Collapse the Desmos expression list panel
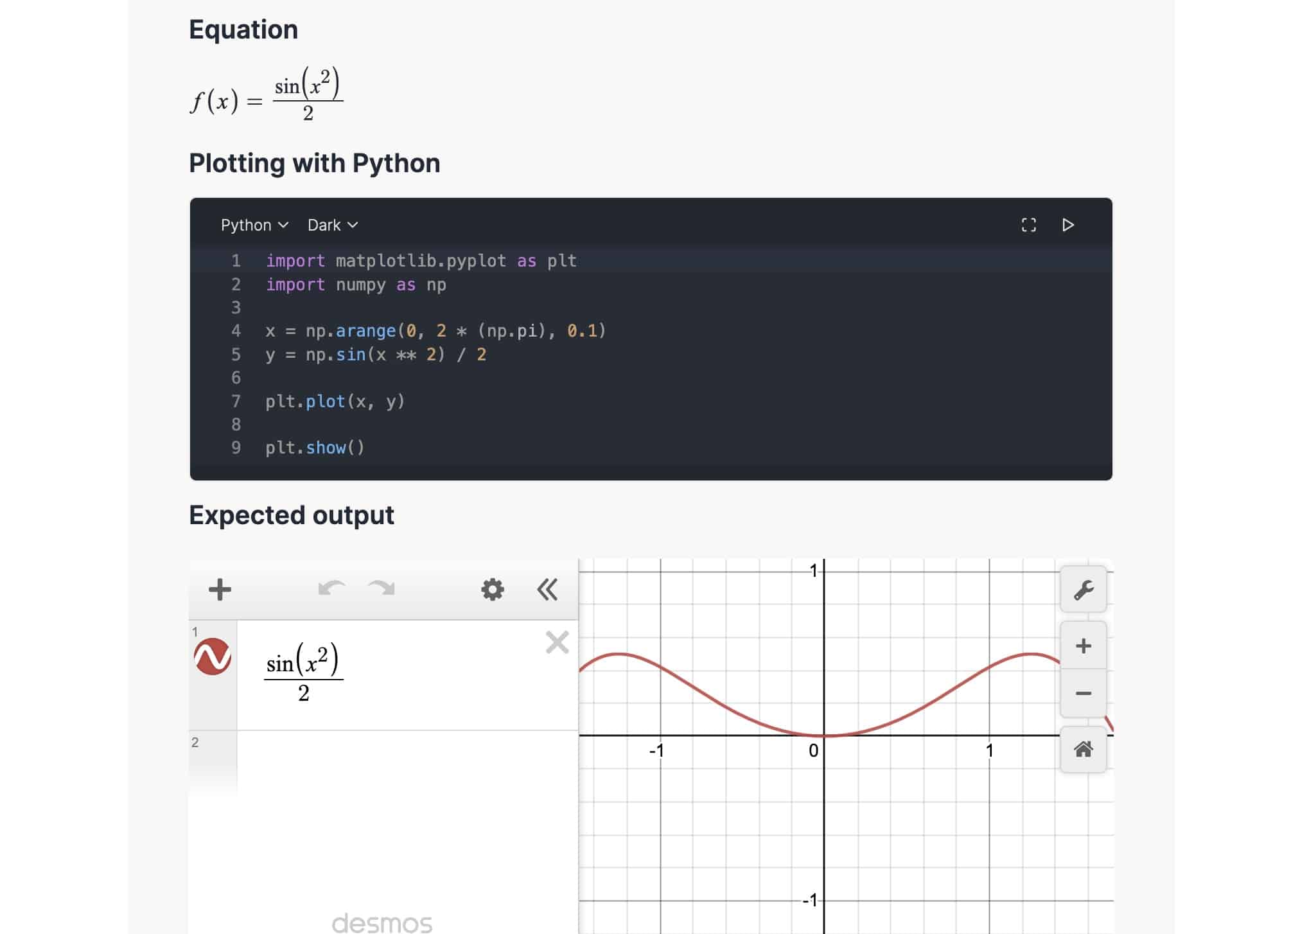The image size is (1300, 934). pyautogui.click(x=547, y=589)
